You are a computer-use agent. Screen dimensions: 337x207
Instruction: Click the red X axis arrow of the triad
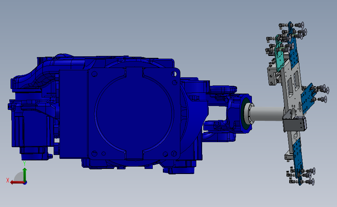[x=17, y=183]
